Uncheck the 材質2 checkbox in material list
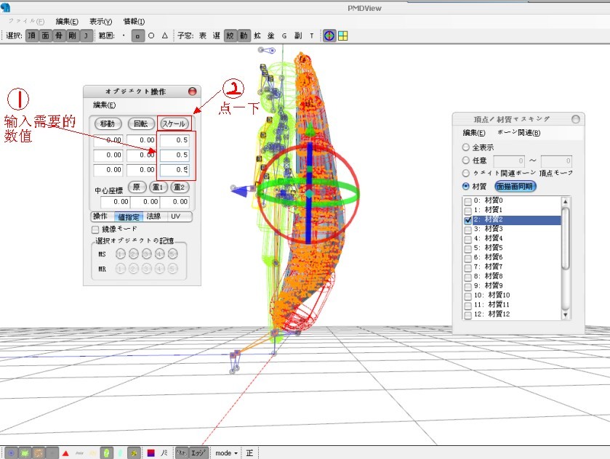The height and width of the screenshot is (459, 610). pyautogui.click(x=468, y=219)
